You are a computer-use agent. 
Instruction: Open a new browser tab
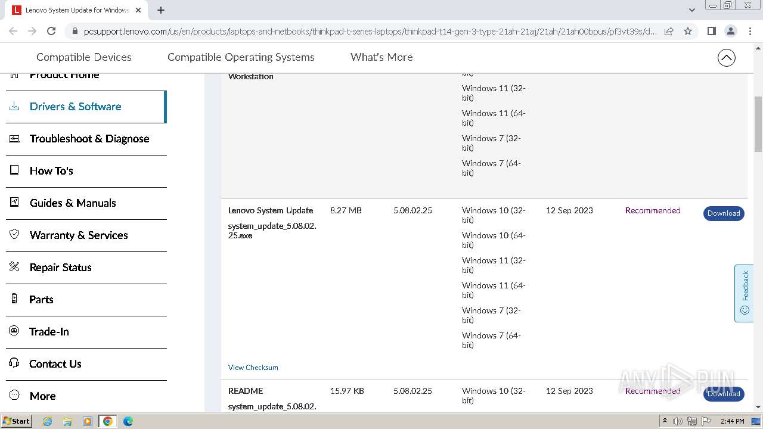161,10
